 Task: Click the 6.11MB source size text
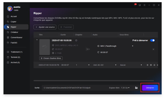[58, 53]
